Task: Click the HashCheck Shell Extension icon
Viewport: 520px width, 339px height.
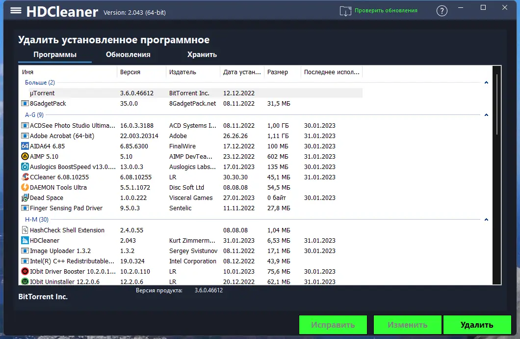Action: (25, 230)
